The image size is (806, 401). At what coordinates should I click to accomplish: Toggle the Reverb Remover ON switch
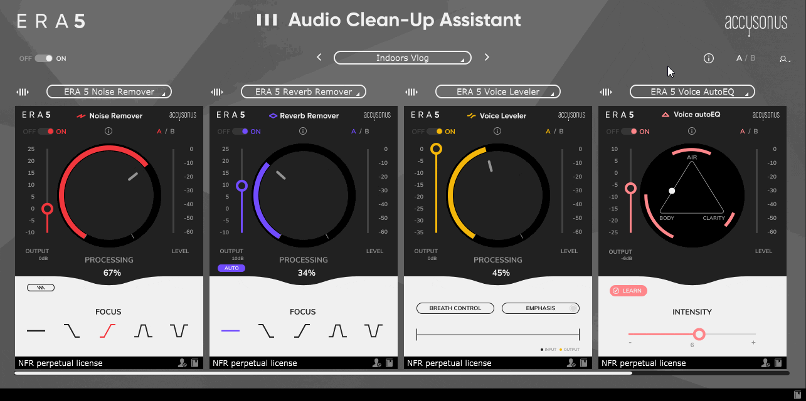click(240, 132)
